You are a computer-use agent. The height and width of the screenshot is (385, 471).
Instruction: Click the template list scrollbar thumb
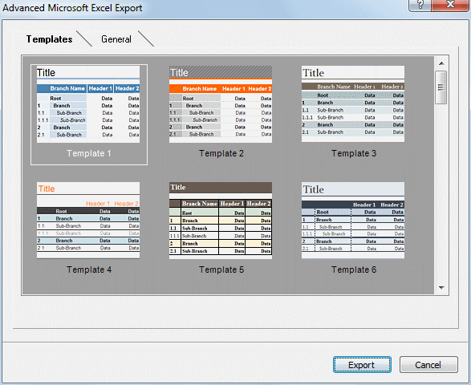click(441, 87)
